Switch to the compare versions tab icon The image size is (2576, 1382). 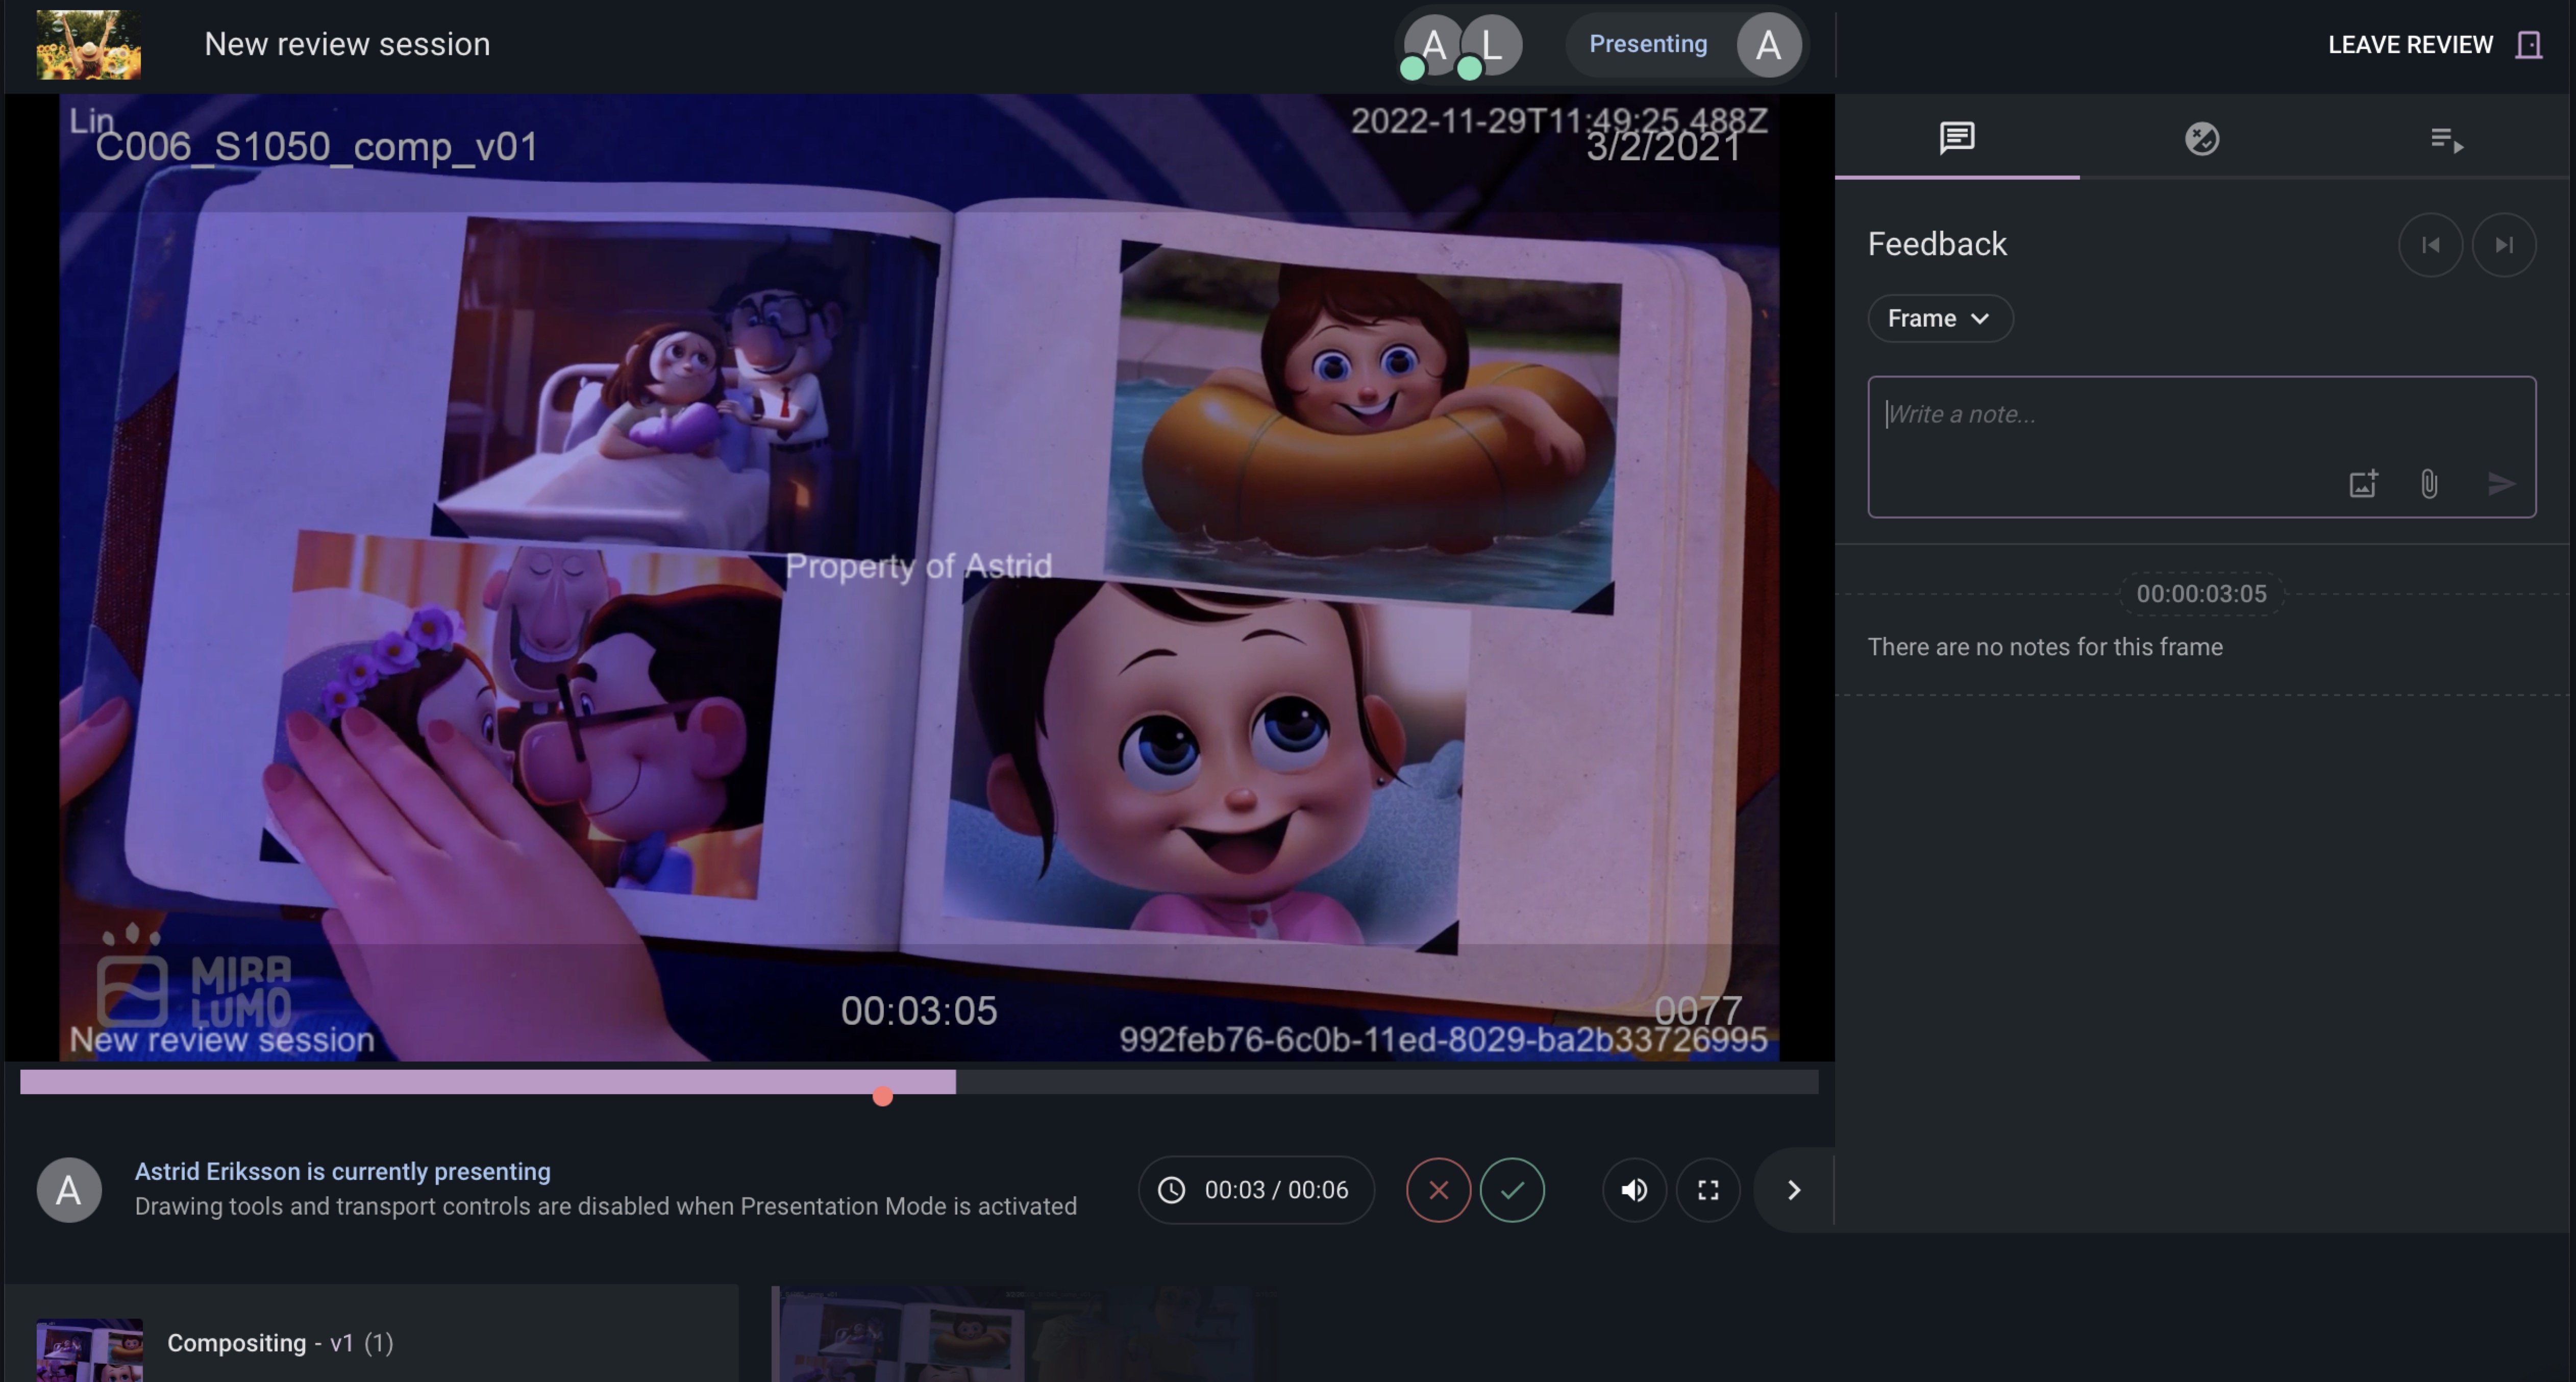tap(2201, 138)
